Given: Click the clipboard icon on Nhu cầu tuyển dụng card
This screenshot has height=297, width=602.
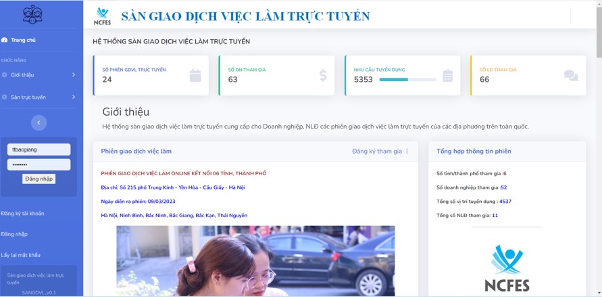Looking at the screenshot, I should 448,76.
